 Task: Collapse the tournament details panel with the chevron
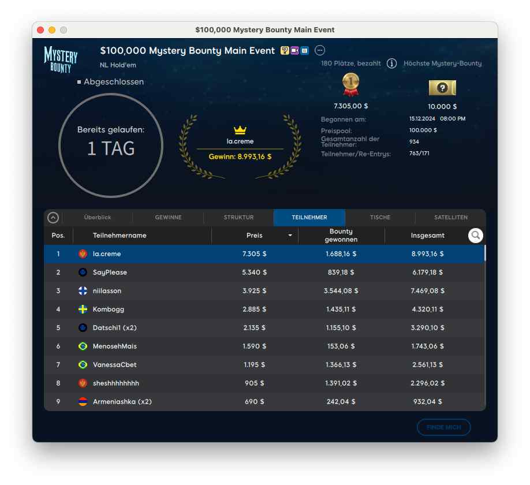53,218
